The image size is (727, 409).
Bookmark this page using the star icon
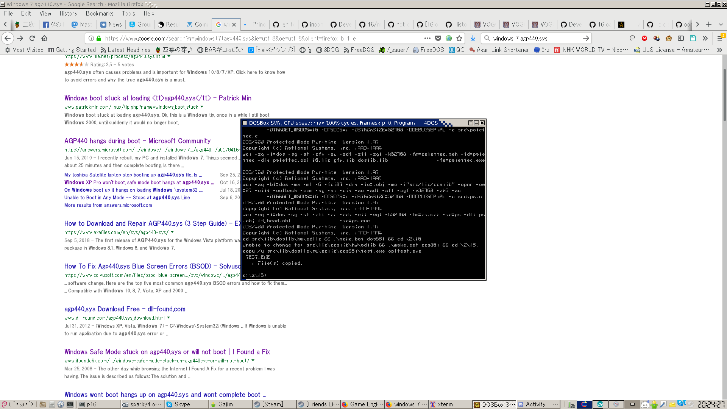point(459,38)
